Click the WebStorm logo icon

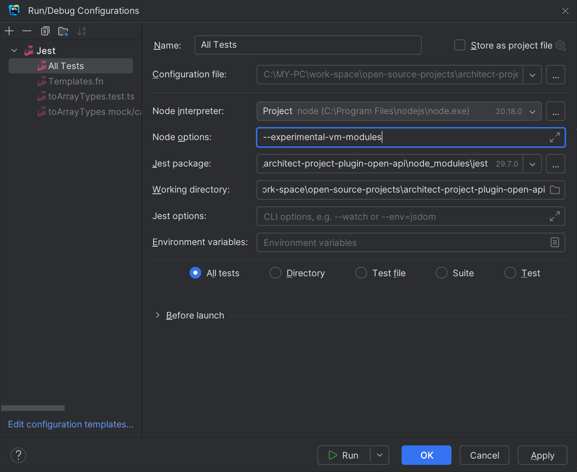(14, 10)
